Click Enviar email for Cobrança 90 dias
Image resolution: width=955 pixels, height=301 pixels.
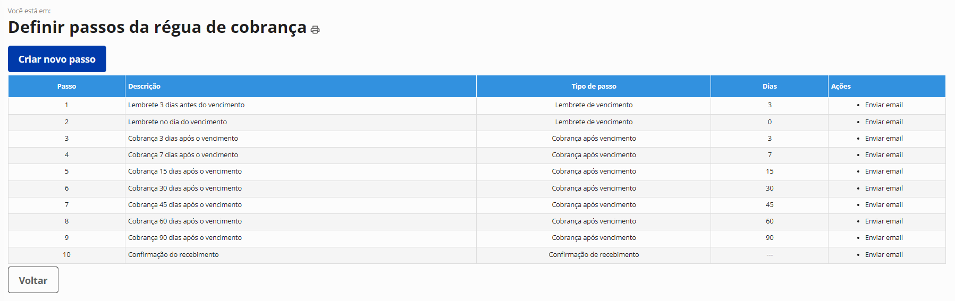point(883,238)
